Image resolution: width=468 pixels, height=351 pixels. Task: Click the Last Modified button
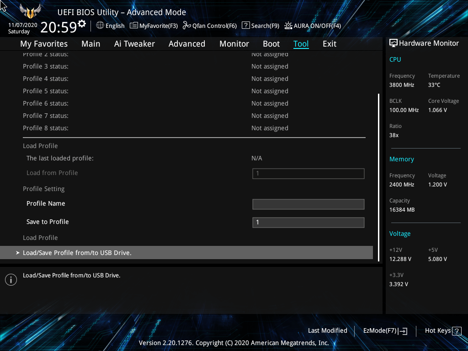point(327,331)
